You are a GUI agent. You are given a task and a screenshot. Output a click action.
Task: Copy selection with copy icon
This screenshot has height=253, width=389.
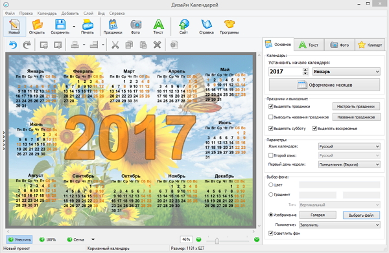pyautogui.click(x=129, y=45)
